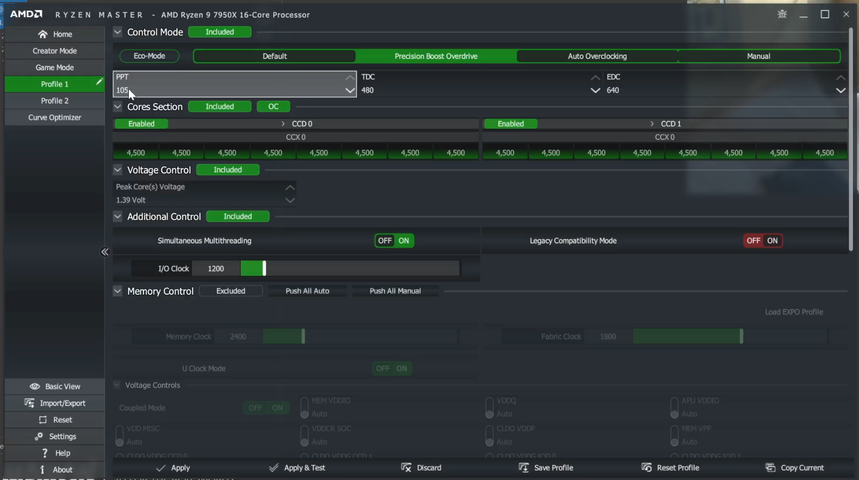Image resolution: width=859 pixels, height=480 pixels.
Task: Collapse the Voltage Control section
Action: (x=117, y=170)
